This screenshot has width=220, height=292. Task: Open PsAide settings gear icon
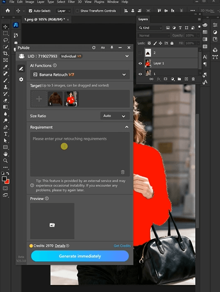tap(21, 80)
